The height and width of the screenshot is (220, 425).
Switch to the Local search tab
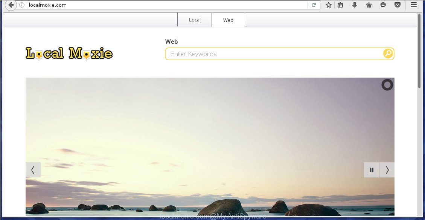195,20
